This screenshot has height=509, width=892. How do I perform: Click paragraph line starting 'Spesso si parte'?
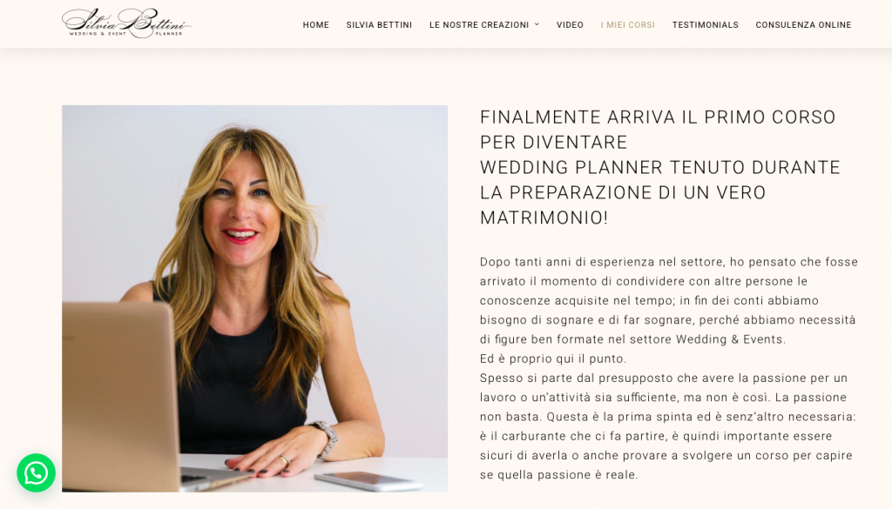point(663,378)
